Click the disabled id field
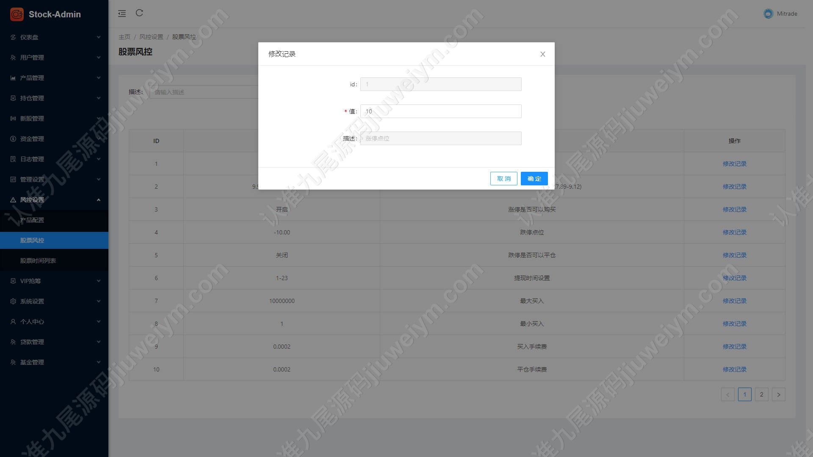Image resolution: width=813 pixels, height=457 pixels. [441, 84]
